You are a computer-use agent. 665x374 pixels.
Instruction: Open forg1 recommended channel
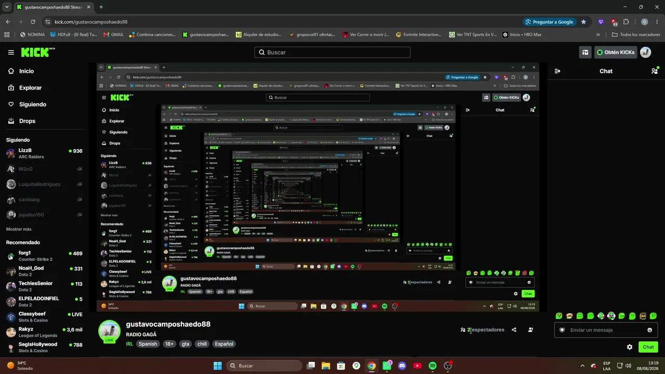click(x=44, y=256)
